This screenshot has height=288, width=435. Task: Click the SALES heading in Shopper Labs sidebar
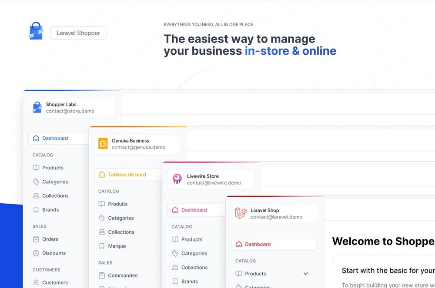(x=40, y=226)
